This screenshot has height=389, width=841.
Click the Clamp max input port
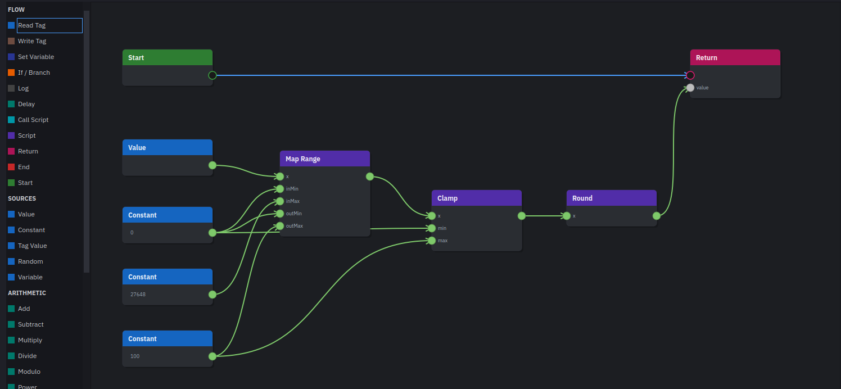432,241
